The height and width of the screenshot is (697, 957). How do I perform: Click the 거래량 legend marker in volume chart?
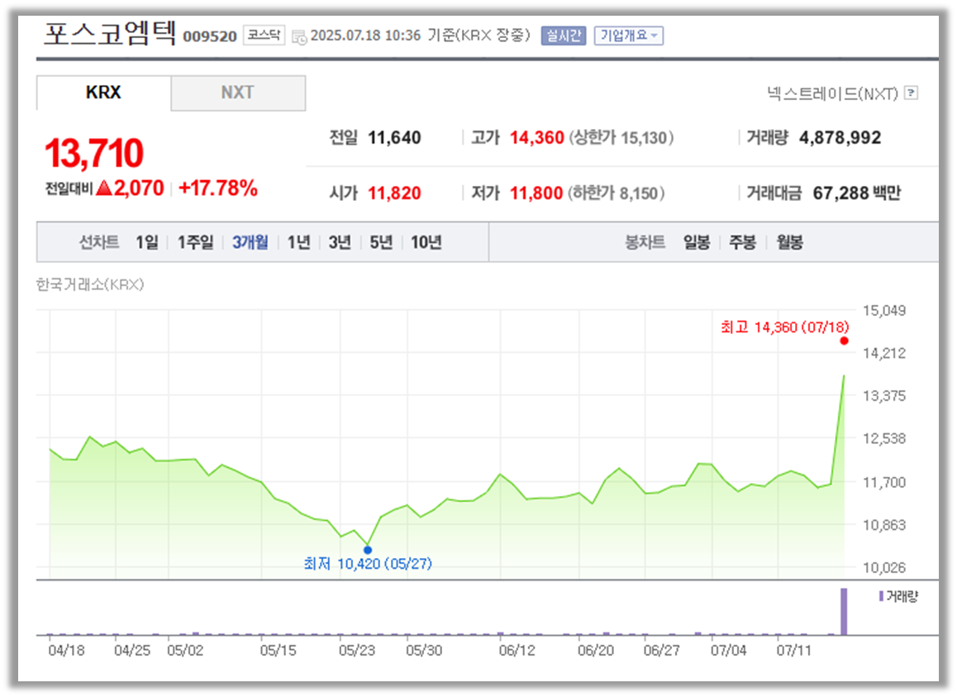881,596
